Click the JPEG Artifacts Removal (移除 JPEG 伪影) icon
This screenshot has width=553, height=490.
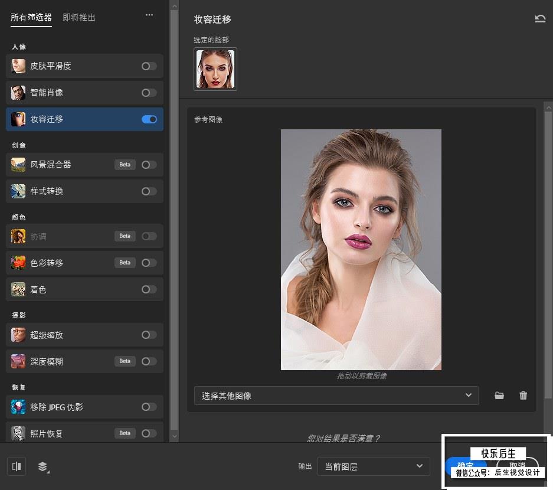click(x=18, y=407)
